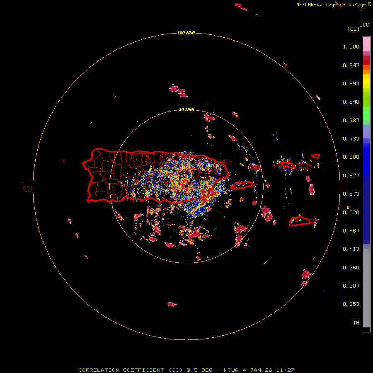
Task: Click the 50 NMI range ring label
Action: [186, 109]
